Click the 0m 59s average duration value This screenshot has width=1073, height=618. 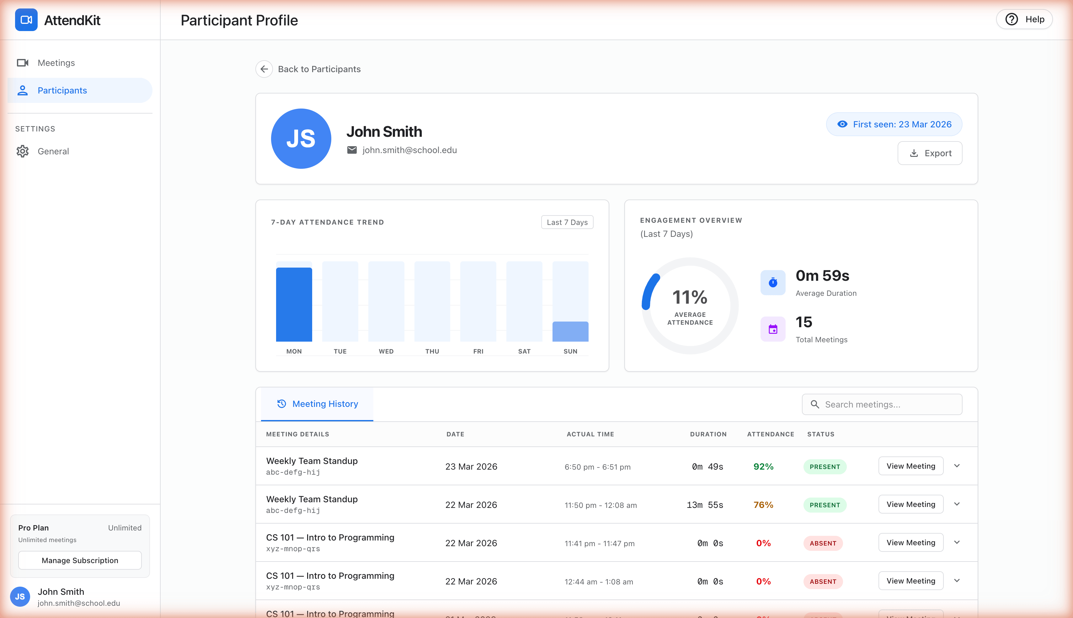pyautogui.click(x=822, y=275)
